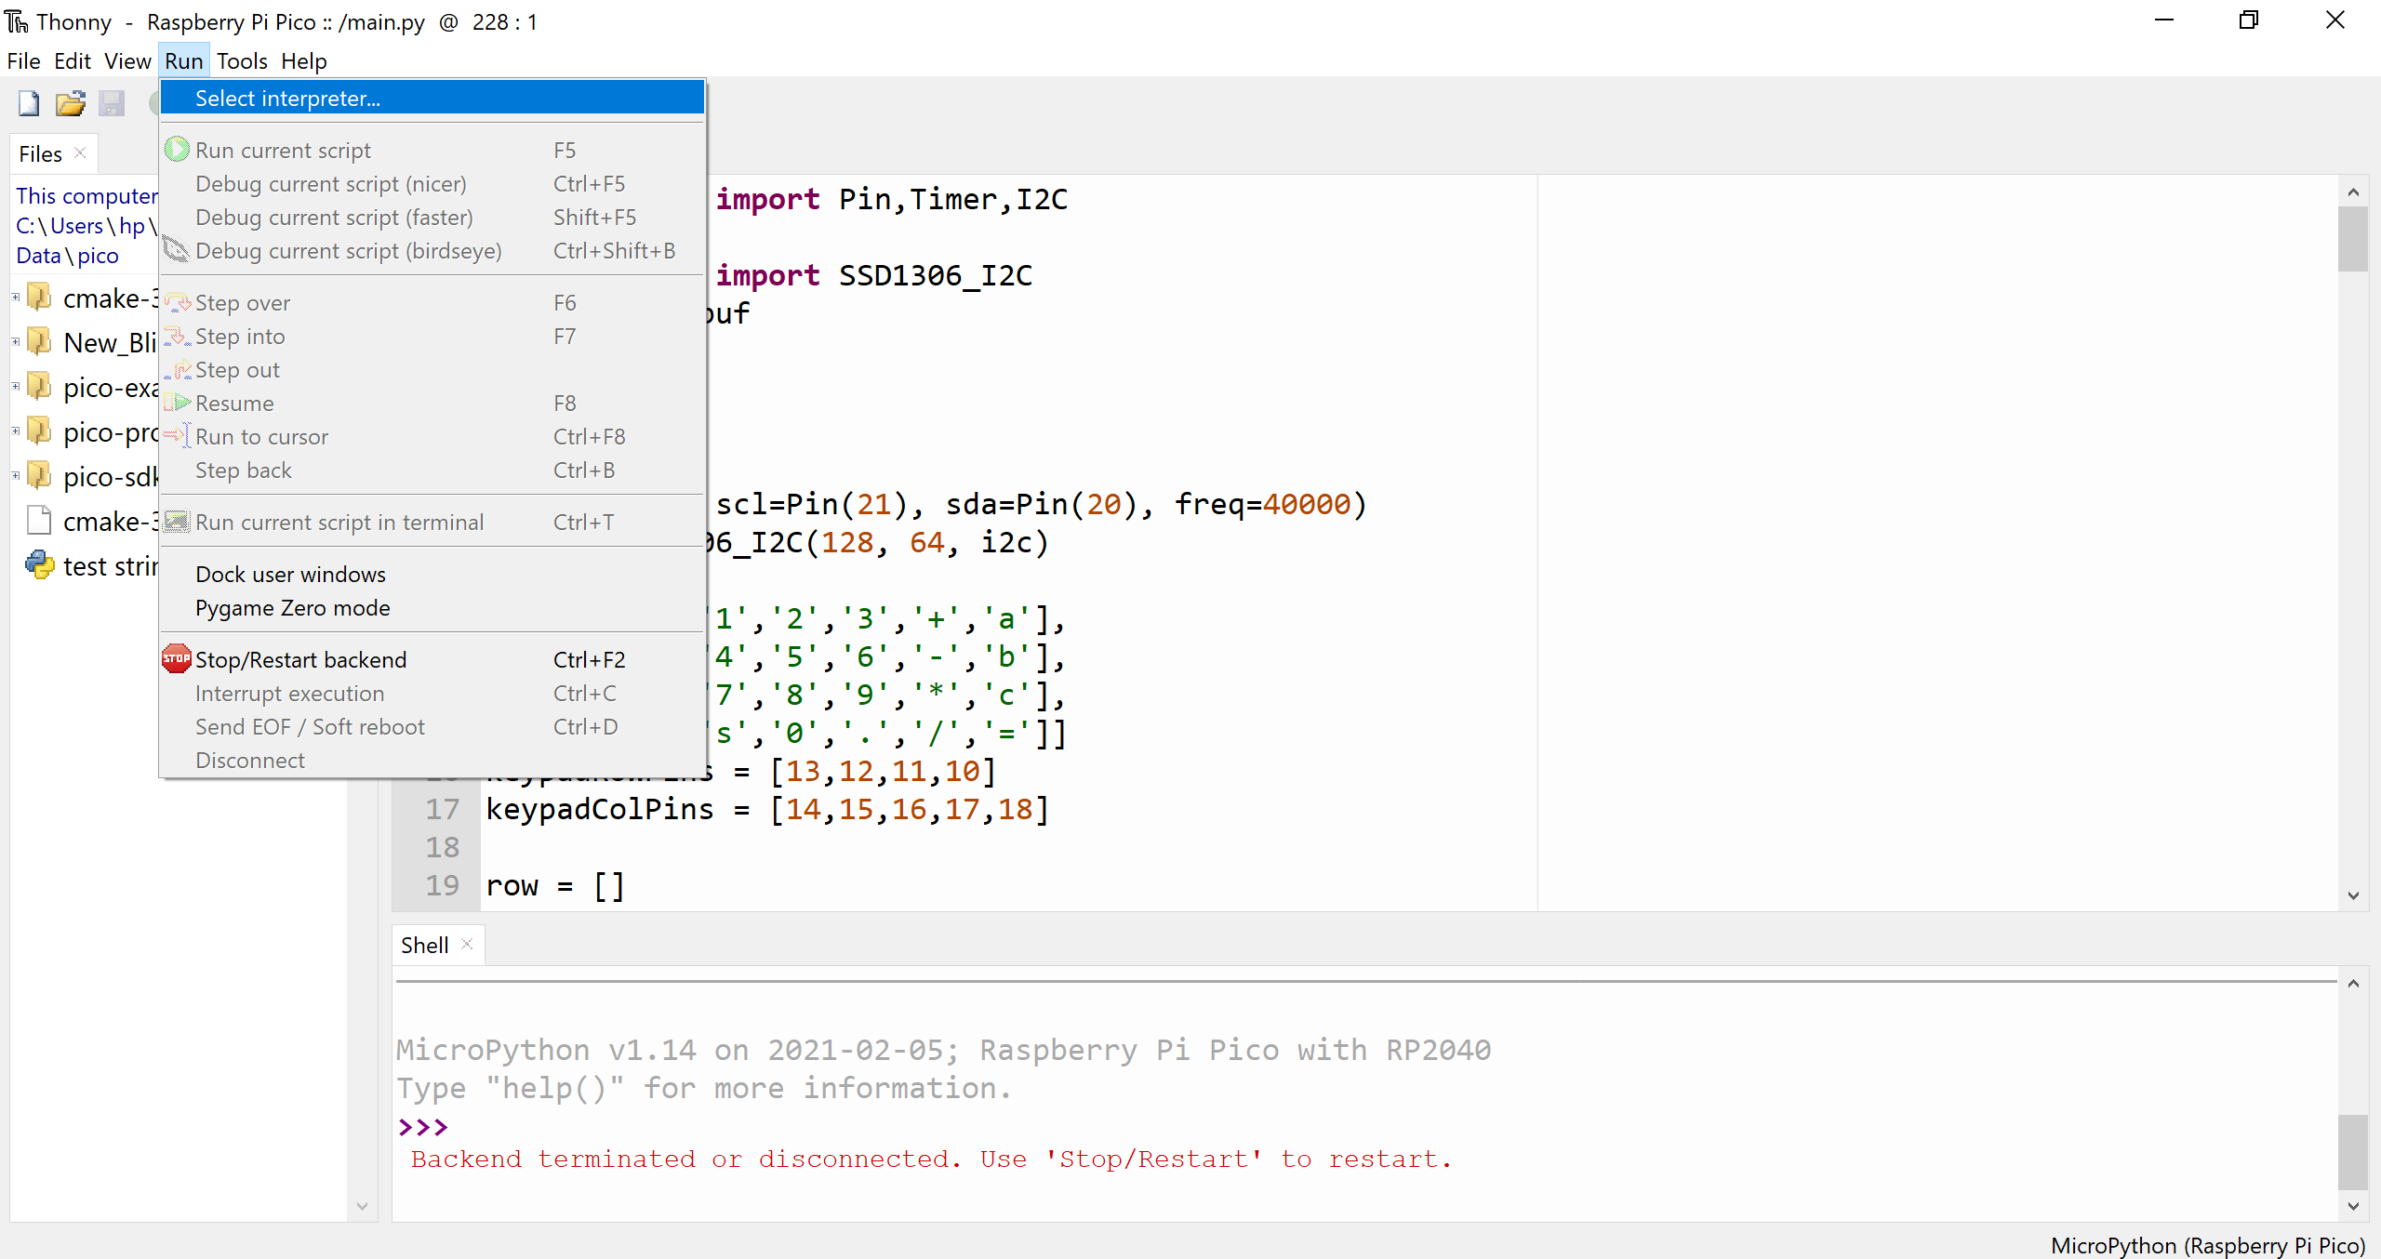Open the Tools menu
Screen dimensions: 2381x1259
pos(242,60)
